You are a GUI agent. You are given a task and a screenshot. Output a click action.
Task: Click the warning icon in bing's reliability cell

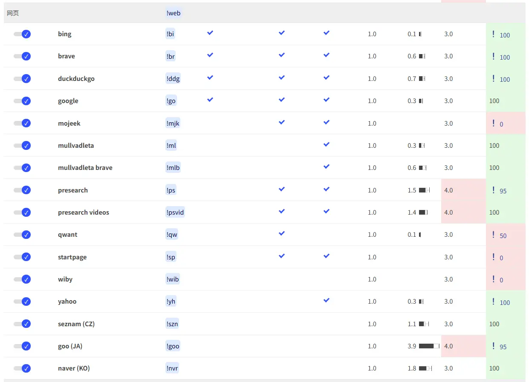[x=493, y=34]
